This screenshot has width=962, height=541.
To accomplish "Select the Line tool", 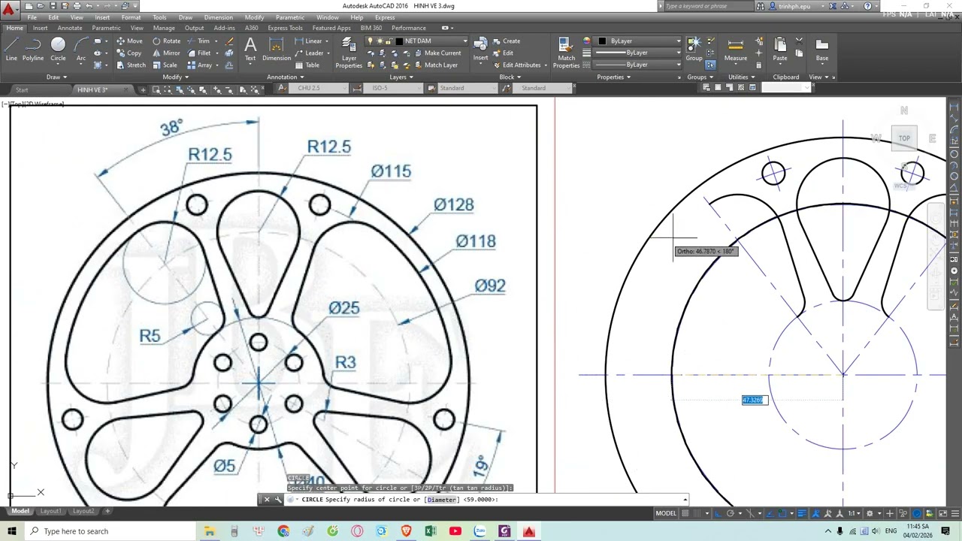I will point(11,48).
